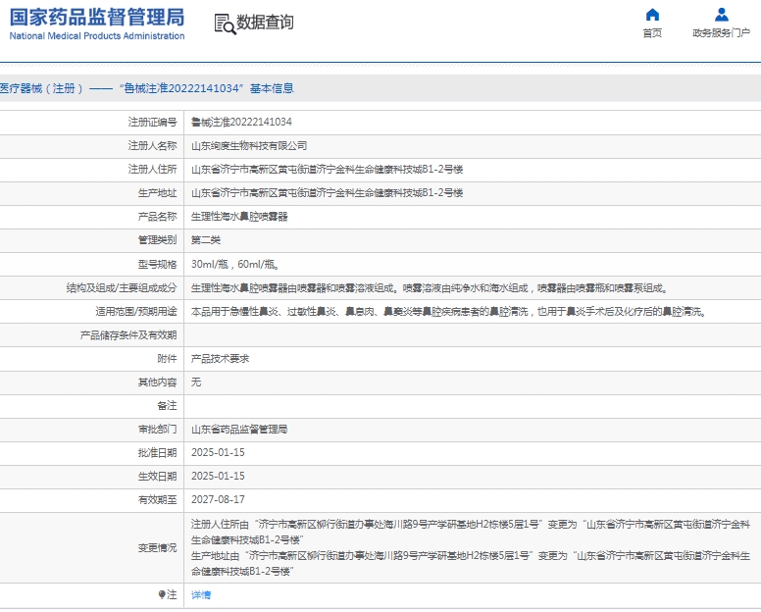Click the 批准日期 row label
This screenshot has width=761, height=612.
coord(157,453)
